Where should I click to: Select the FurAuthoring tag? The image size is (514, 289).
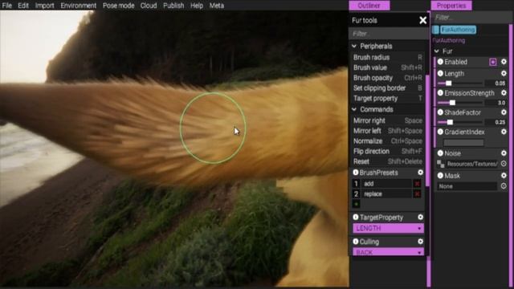pyautogui.click(x=458, y=30)
